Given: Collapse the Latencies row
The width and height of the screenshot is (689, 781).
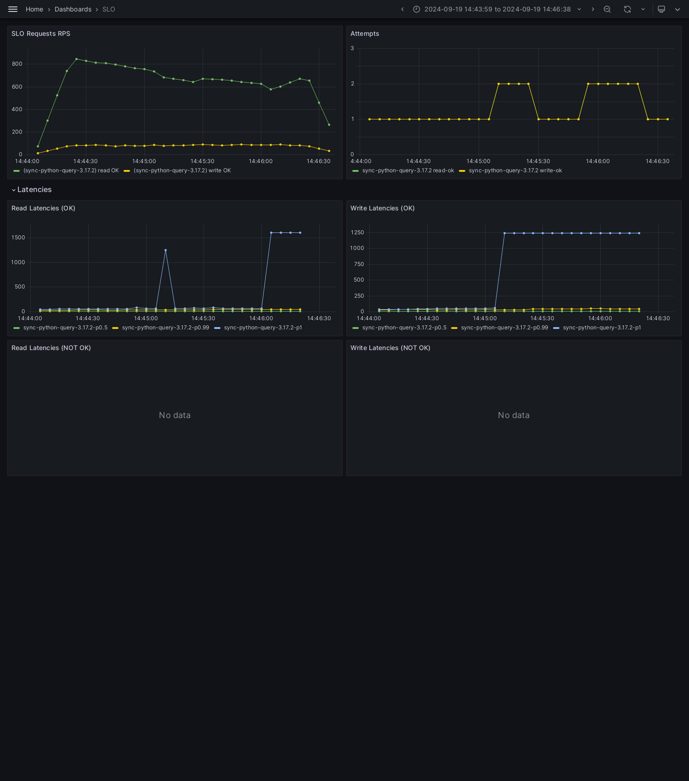Looking at the screenshot, I should (x=14, y=190).
